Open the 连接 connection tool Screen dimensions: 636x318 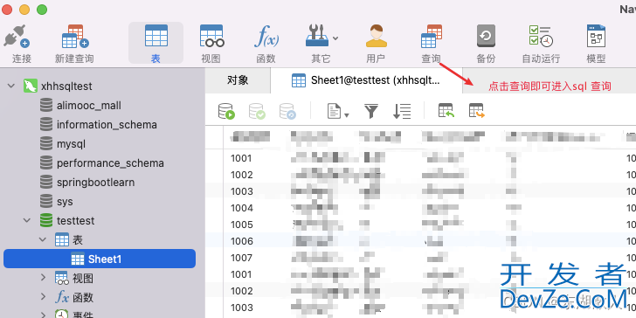[x=17, y=43]
